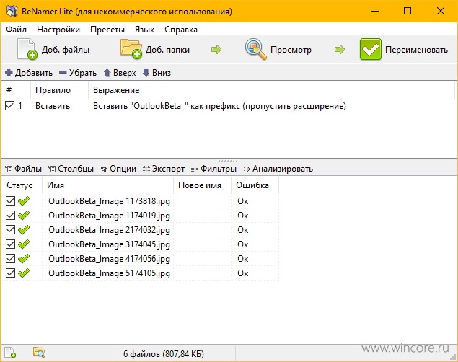
Task: Open the Экспорт dropdown menu
Action: pyautogui.click(x=164, y=169)
